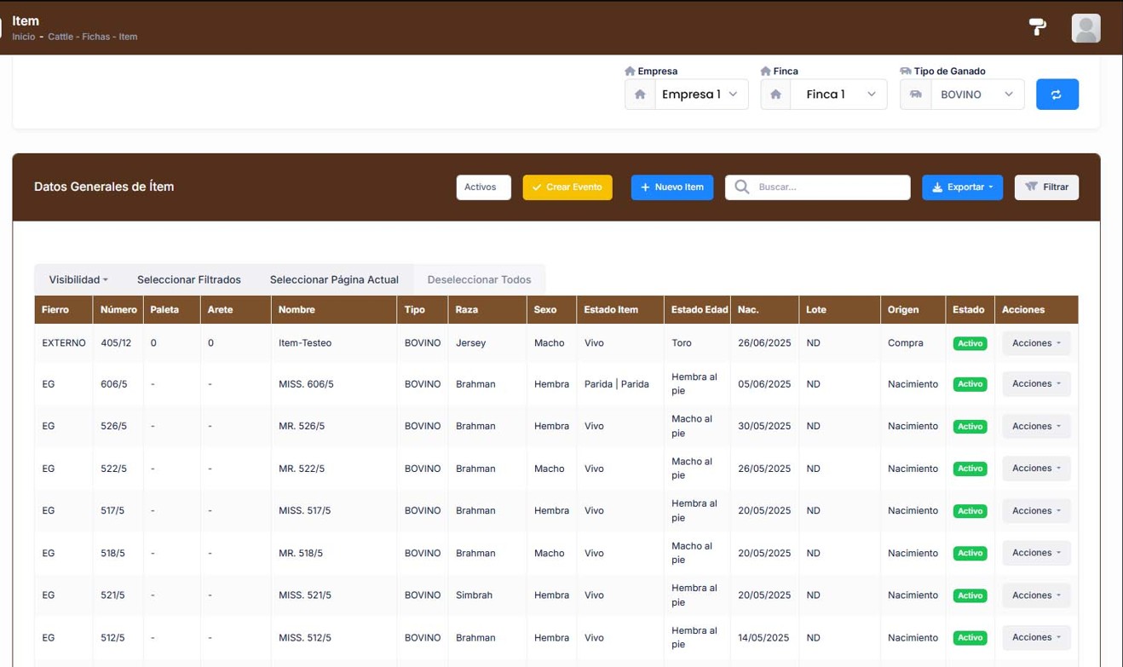Image resolution: width=1123 pixels, height=667 pixels.
Task: Click into the Buscar search field
Action: coord(831,187)
